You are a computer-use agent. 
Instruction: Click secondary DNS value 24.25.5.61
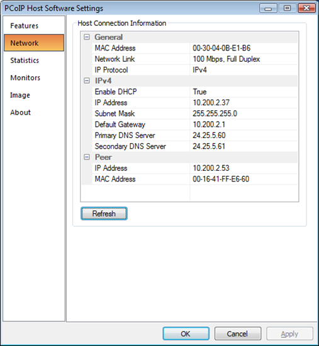tap(209, 146)
